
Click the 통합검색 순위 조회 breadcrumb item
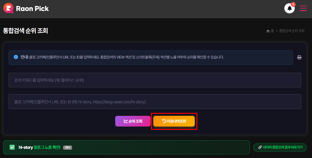click(292, 31)
